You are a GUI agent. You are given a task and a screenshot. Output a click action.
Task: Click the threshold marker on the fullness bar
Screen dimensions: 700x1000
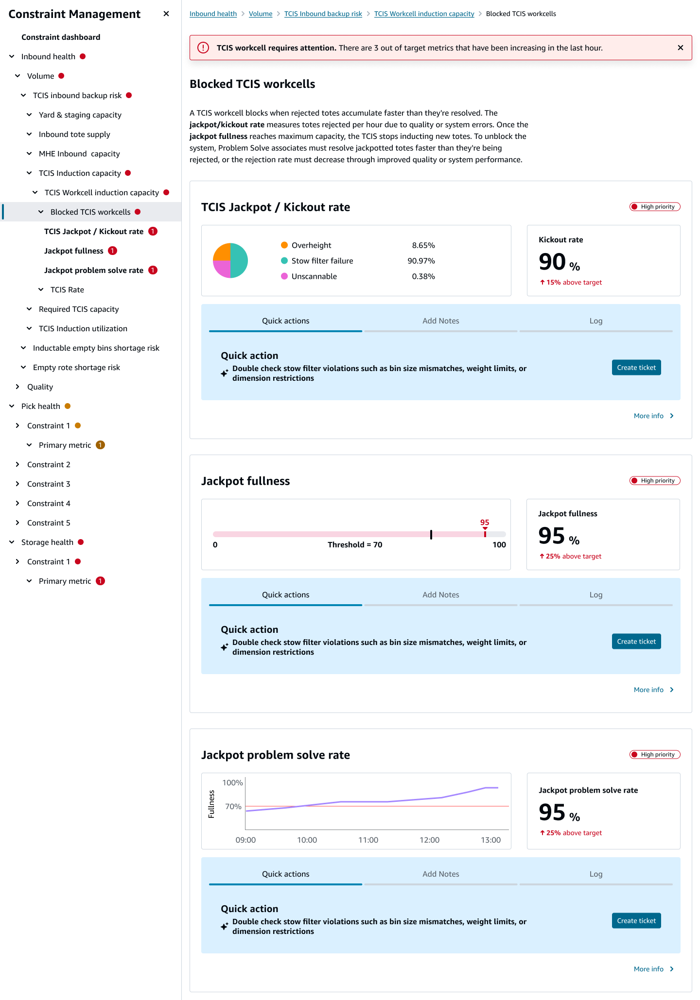click(x=431, y=534)
